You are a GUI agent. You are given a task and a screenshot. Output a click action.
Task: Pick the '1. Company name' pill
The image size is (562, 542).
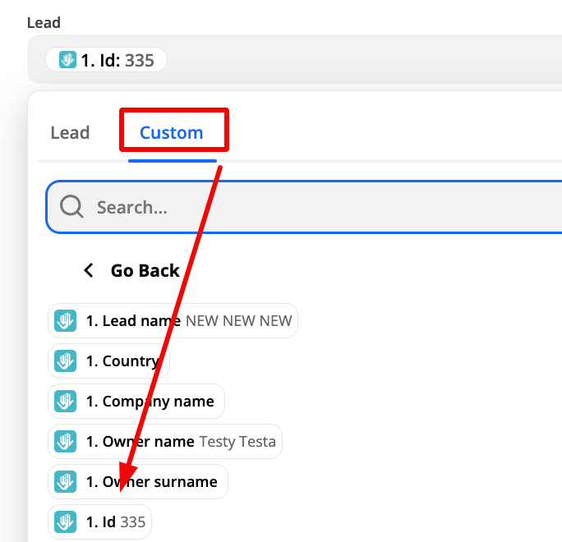click(136, 402)
